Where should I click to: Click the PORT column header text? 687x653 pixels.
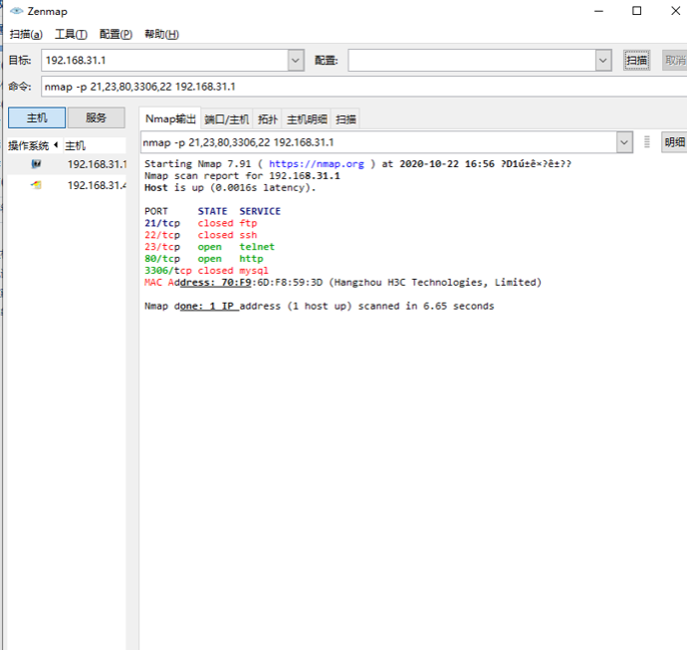click(156, 211)
